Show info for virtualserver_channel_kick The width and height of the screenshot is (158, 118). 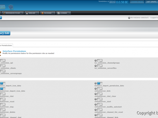click(x=96, y=115)
